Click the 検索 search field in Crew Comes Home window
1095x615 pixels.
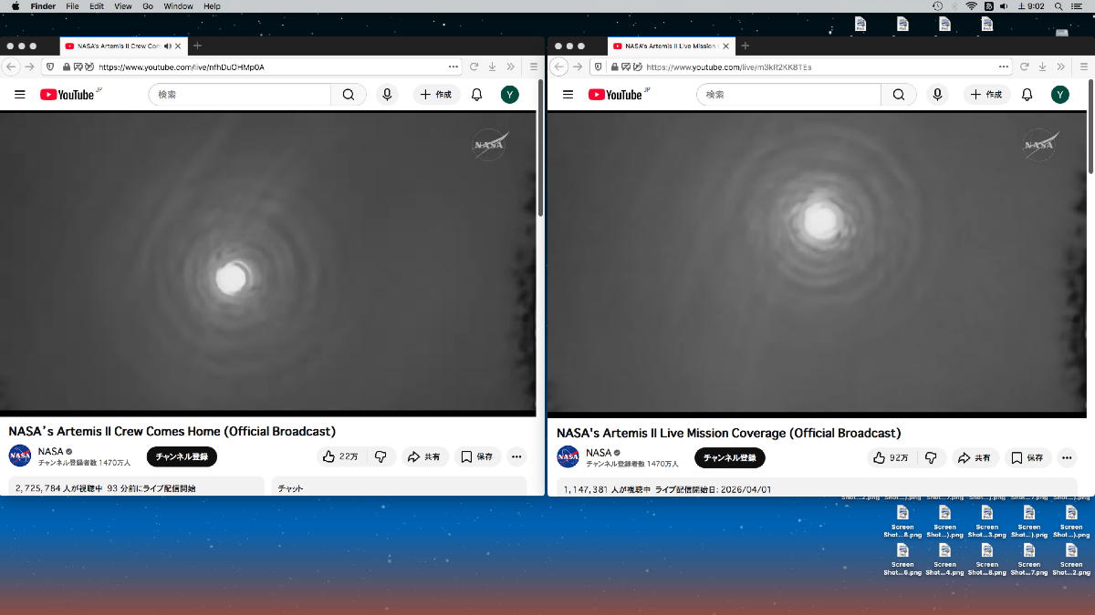[x=240, y=94]
